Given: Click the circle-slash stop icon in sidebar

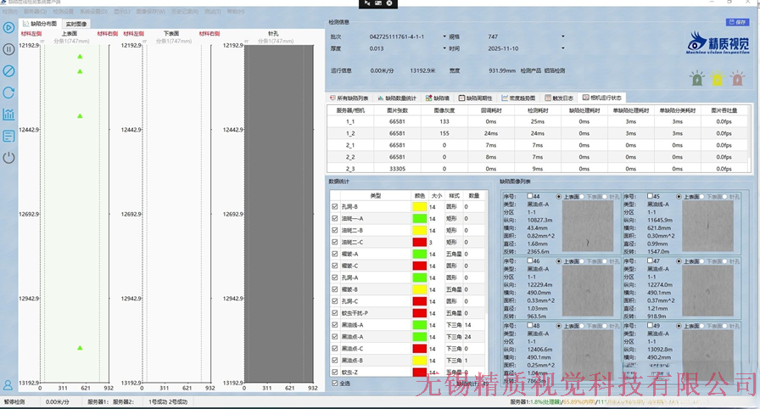Looking at the screenshot, I should [x=8, y=70].
